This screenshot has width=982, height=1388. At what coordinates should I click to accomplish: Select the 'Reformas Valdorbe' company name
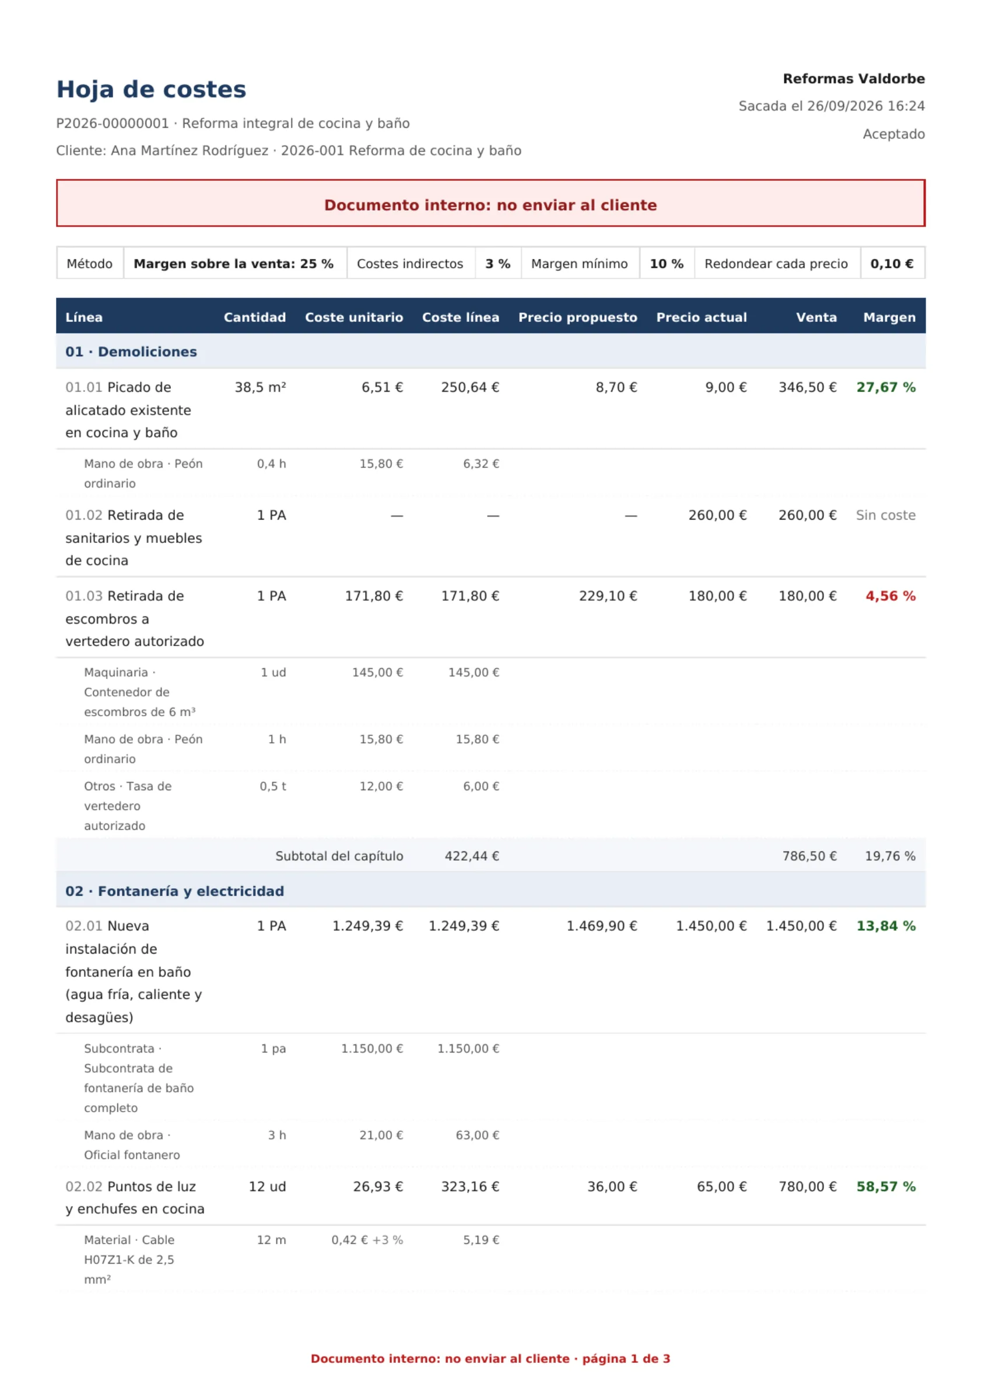853,79
